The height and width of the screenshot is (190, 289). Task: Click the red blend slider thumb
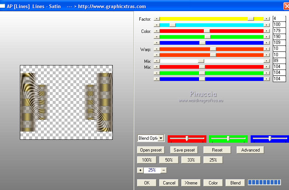[x=187, y=138]
